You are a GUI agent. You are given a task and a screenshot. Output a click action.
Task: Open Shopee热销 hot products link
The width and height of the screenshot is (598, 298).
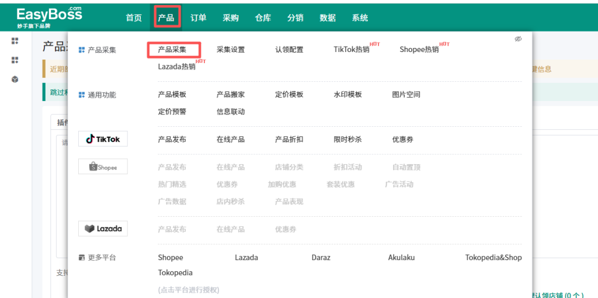coord(419,50)
